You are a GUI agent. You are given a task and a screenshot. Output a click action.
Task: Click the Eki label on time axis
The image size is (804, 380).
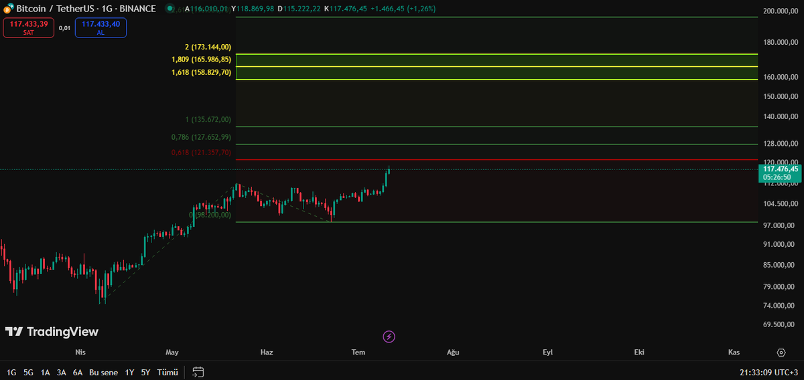(x=639, y=352)
